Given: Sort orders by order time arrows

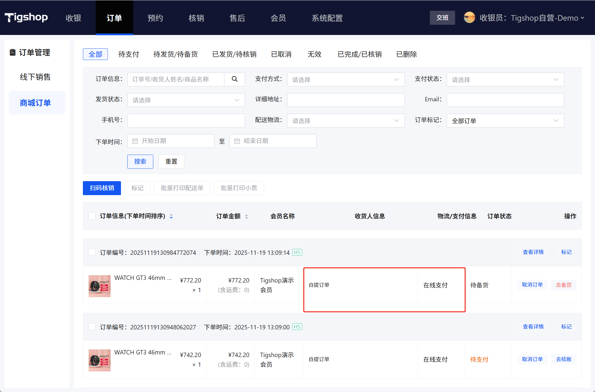Looking at the screenshot, I should [171, 216].
